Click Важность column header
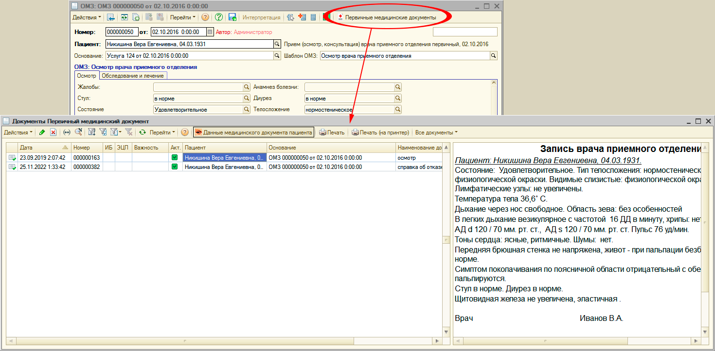 (150, 147)
